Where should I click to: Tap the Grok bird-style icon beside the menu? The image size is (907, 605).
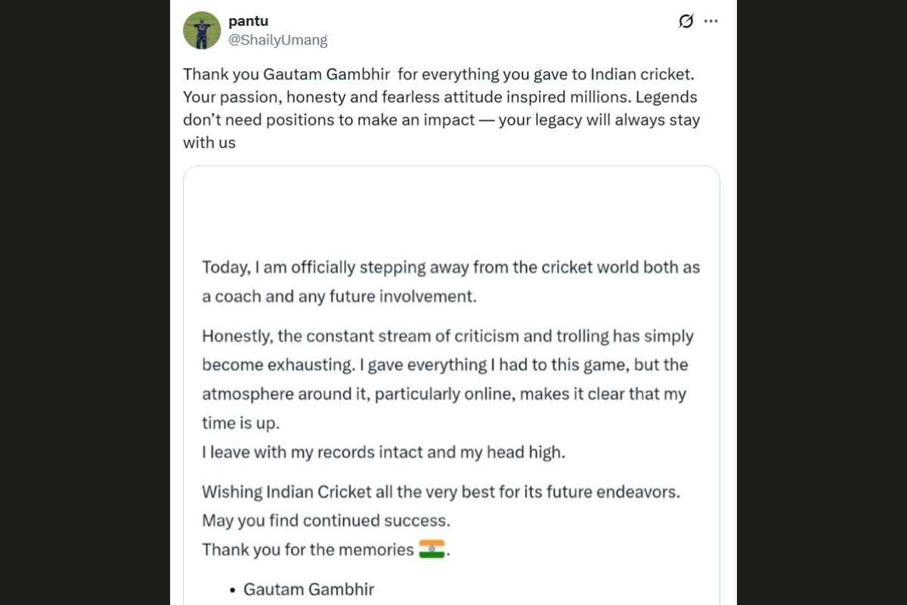pyautogui.click(x=686, y=21)
